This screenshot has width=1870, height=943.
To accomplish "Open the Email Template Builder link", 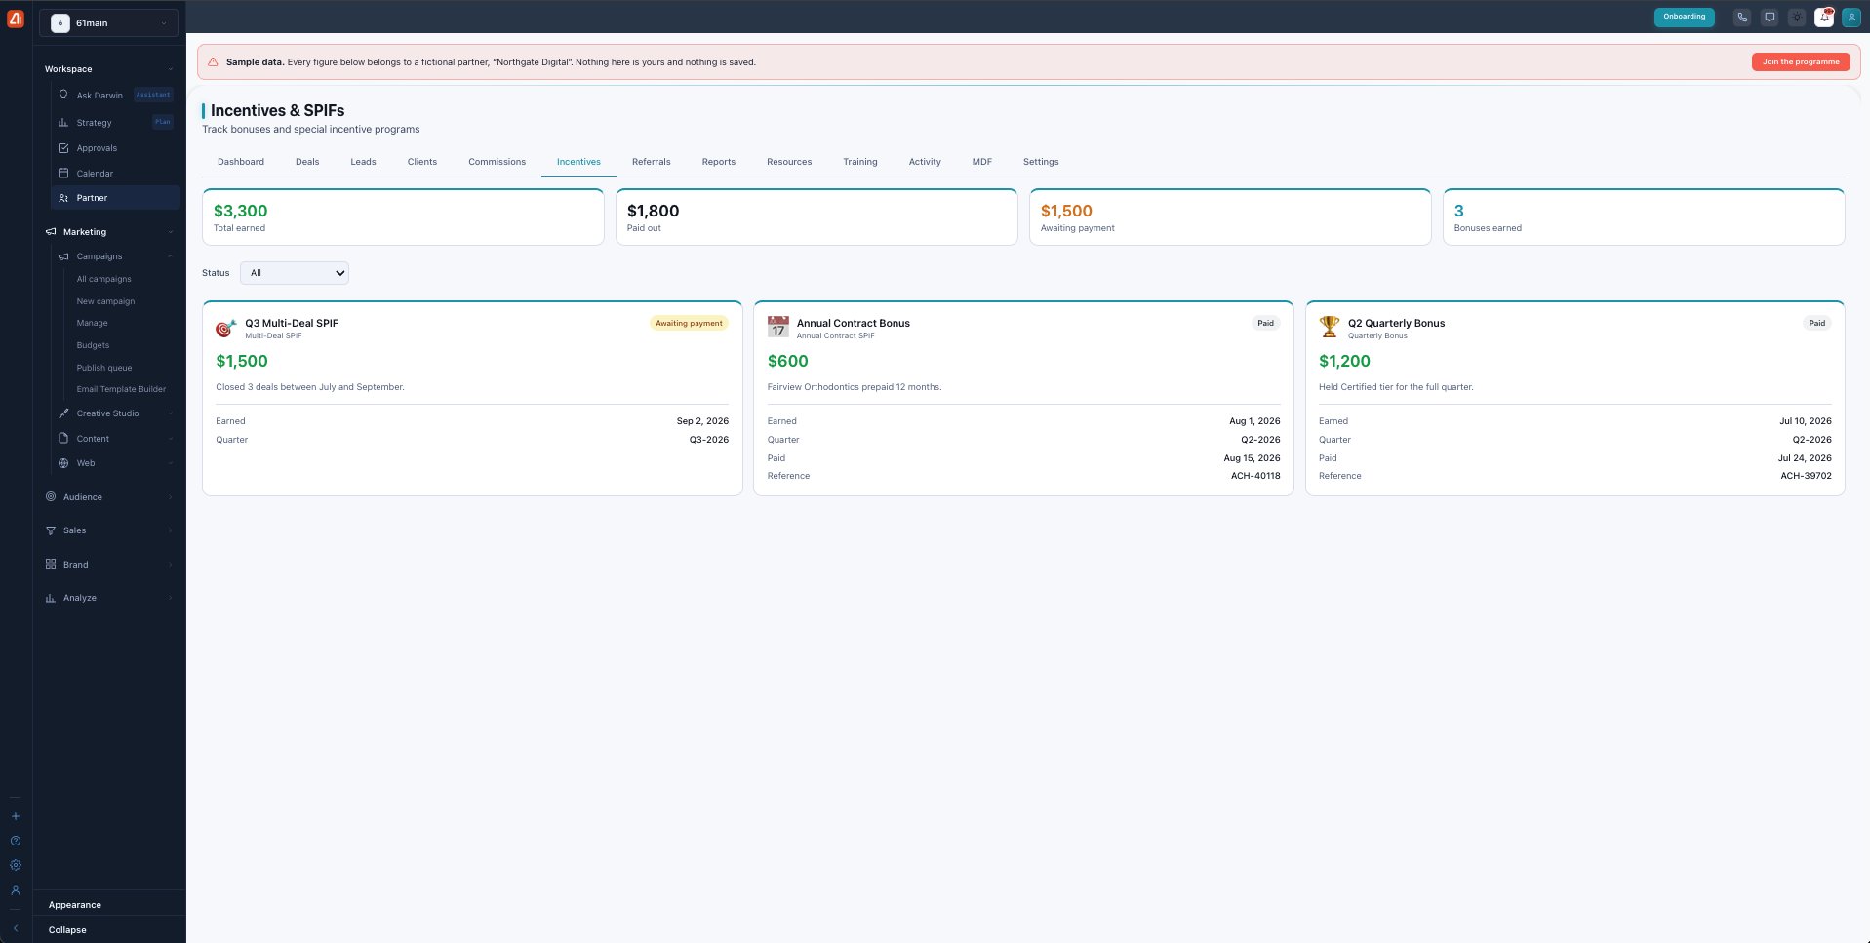I will pos(121,389).
